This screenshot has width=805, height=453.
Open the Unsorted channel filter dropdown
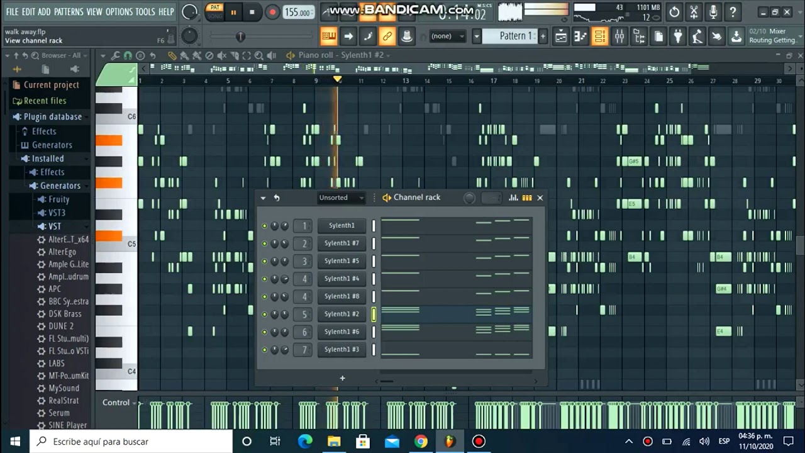point(341,198)
